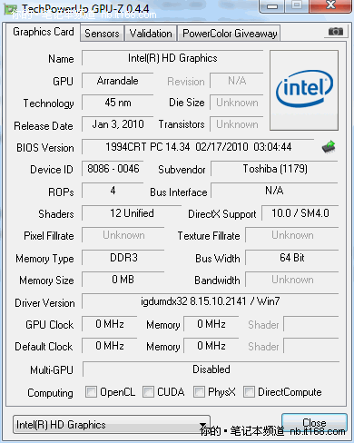
Task: Click the Pixel Fillrate field Unknown
Action: pyautogui.click(x=123, y=235)
